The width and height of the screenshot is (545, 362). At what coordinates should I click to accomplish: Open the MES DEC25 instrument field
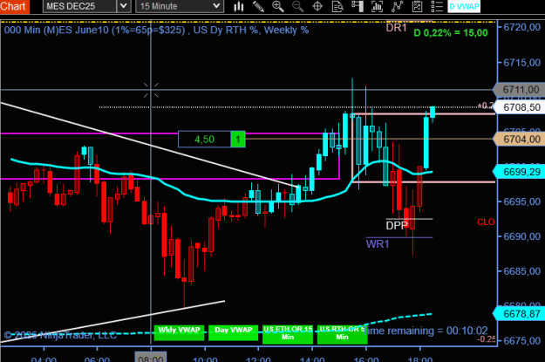(79, 6)
